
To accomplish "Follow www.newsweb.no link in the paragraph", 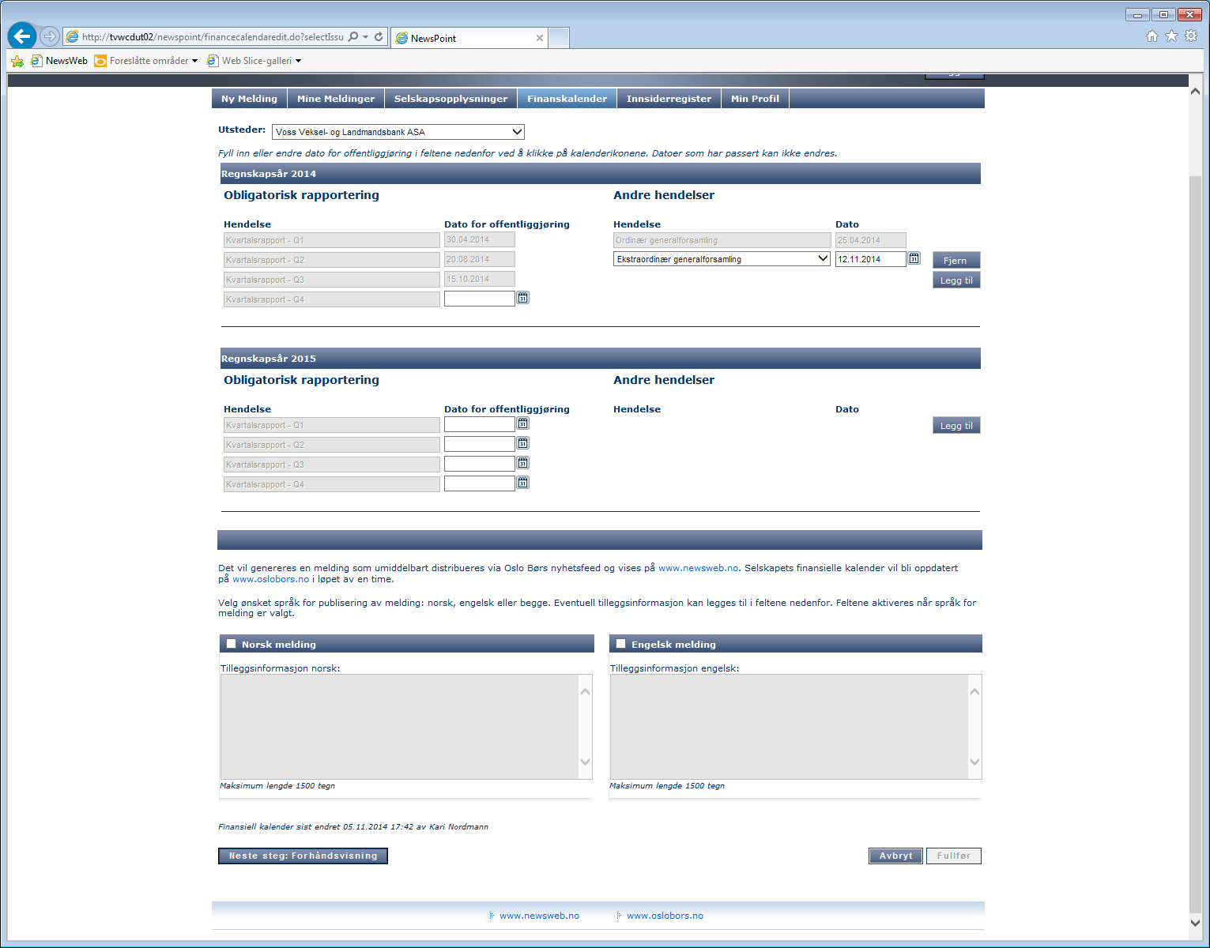I will tap(699, 568).
